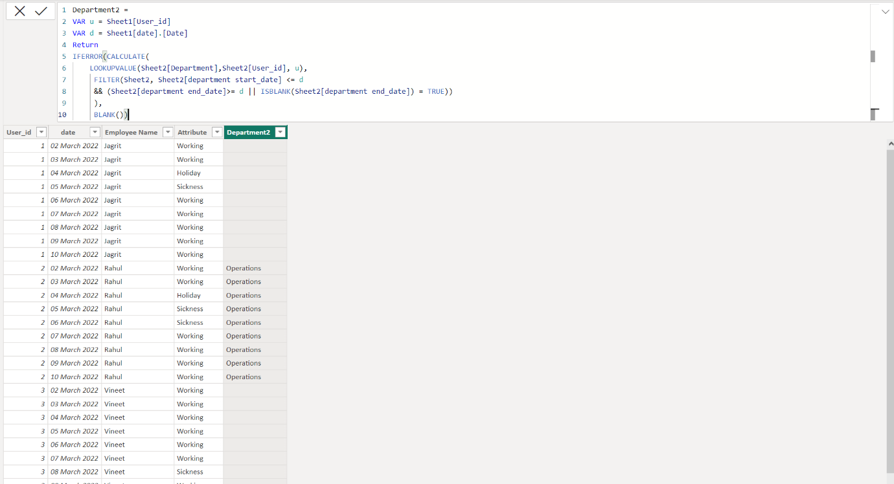894x484 pixels.
Task: Select date '10 March 2022' for Jagrit
Action: pyautogui.click(x=74, y=254)
